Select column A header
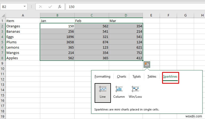Screen dimensions: 205x119 point(23,15)
